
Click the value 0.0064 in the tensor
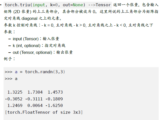tap(35, 106)
